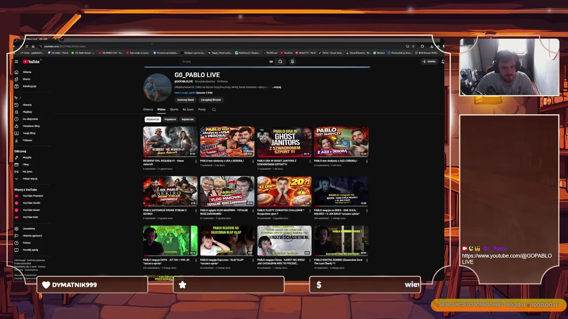Open YouTube Music link
This screenshot has height=319, width=568.
point(32,210)
